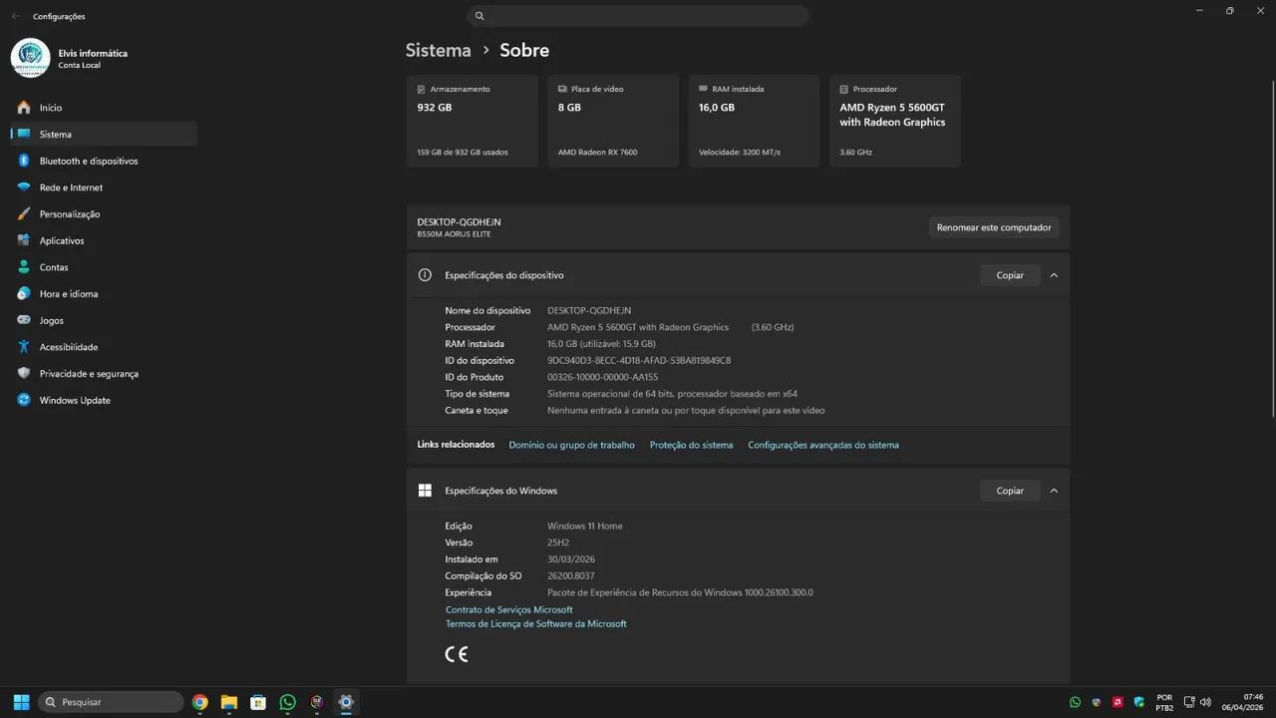Open the Windows Start menu
The width and height of the screenshot is (1276, 718).
(x=21, y=702)
